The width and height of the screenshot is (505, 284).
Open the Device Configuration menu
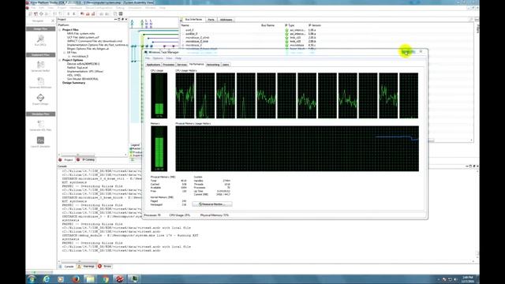click(99, 8)
